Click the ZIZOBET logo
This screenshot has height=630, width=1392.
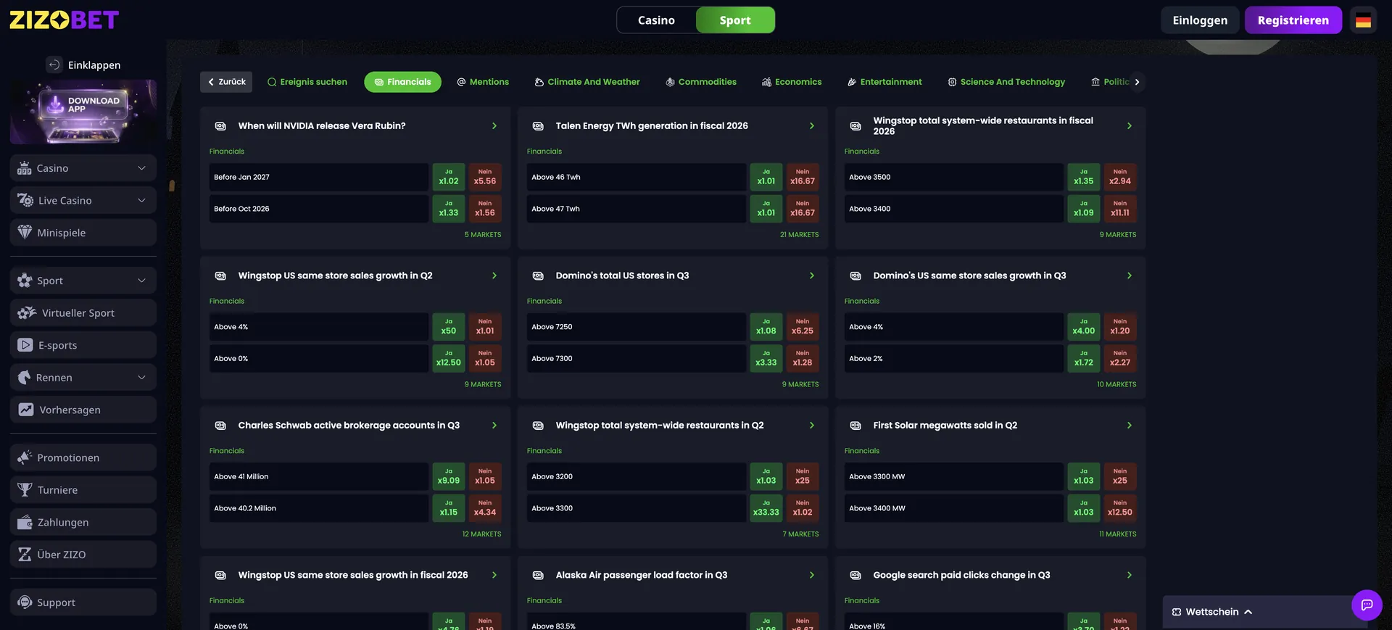pyautogui.click(x=64, y=20)
